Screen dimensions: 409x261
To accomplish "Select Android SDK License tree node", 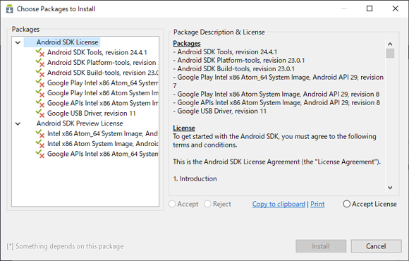I will (67, 42).
